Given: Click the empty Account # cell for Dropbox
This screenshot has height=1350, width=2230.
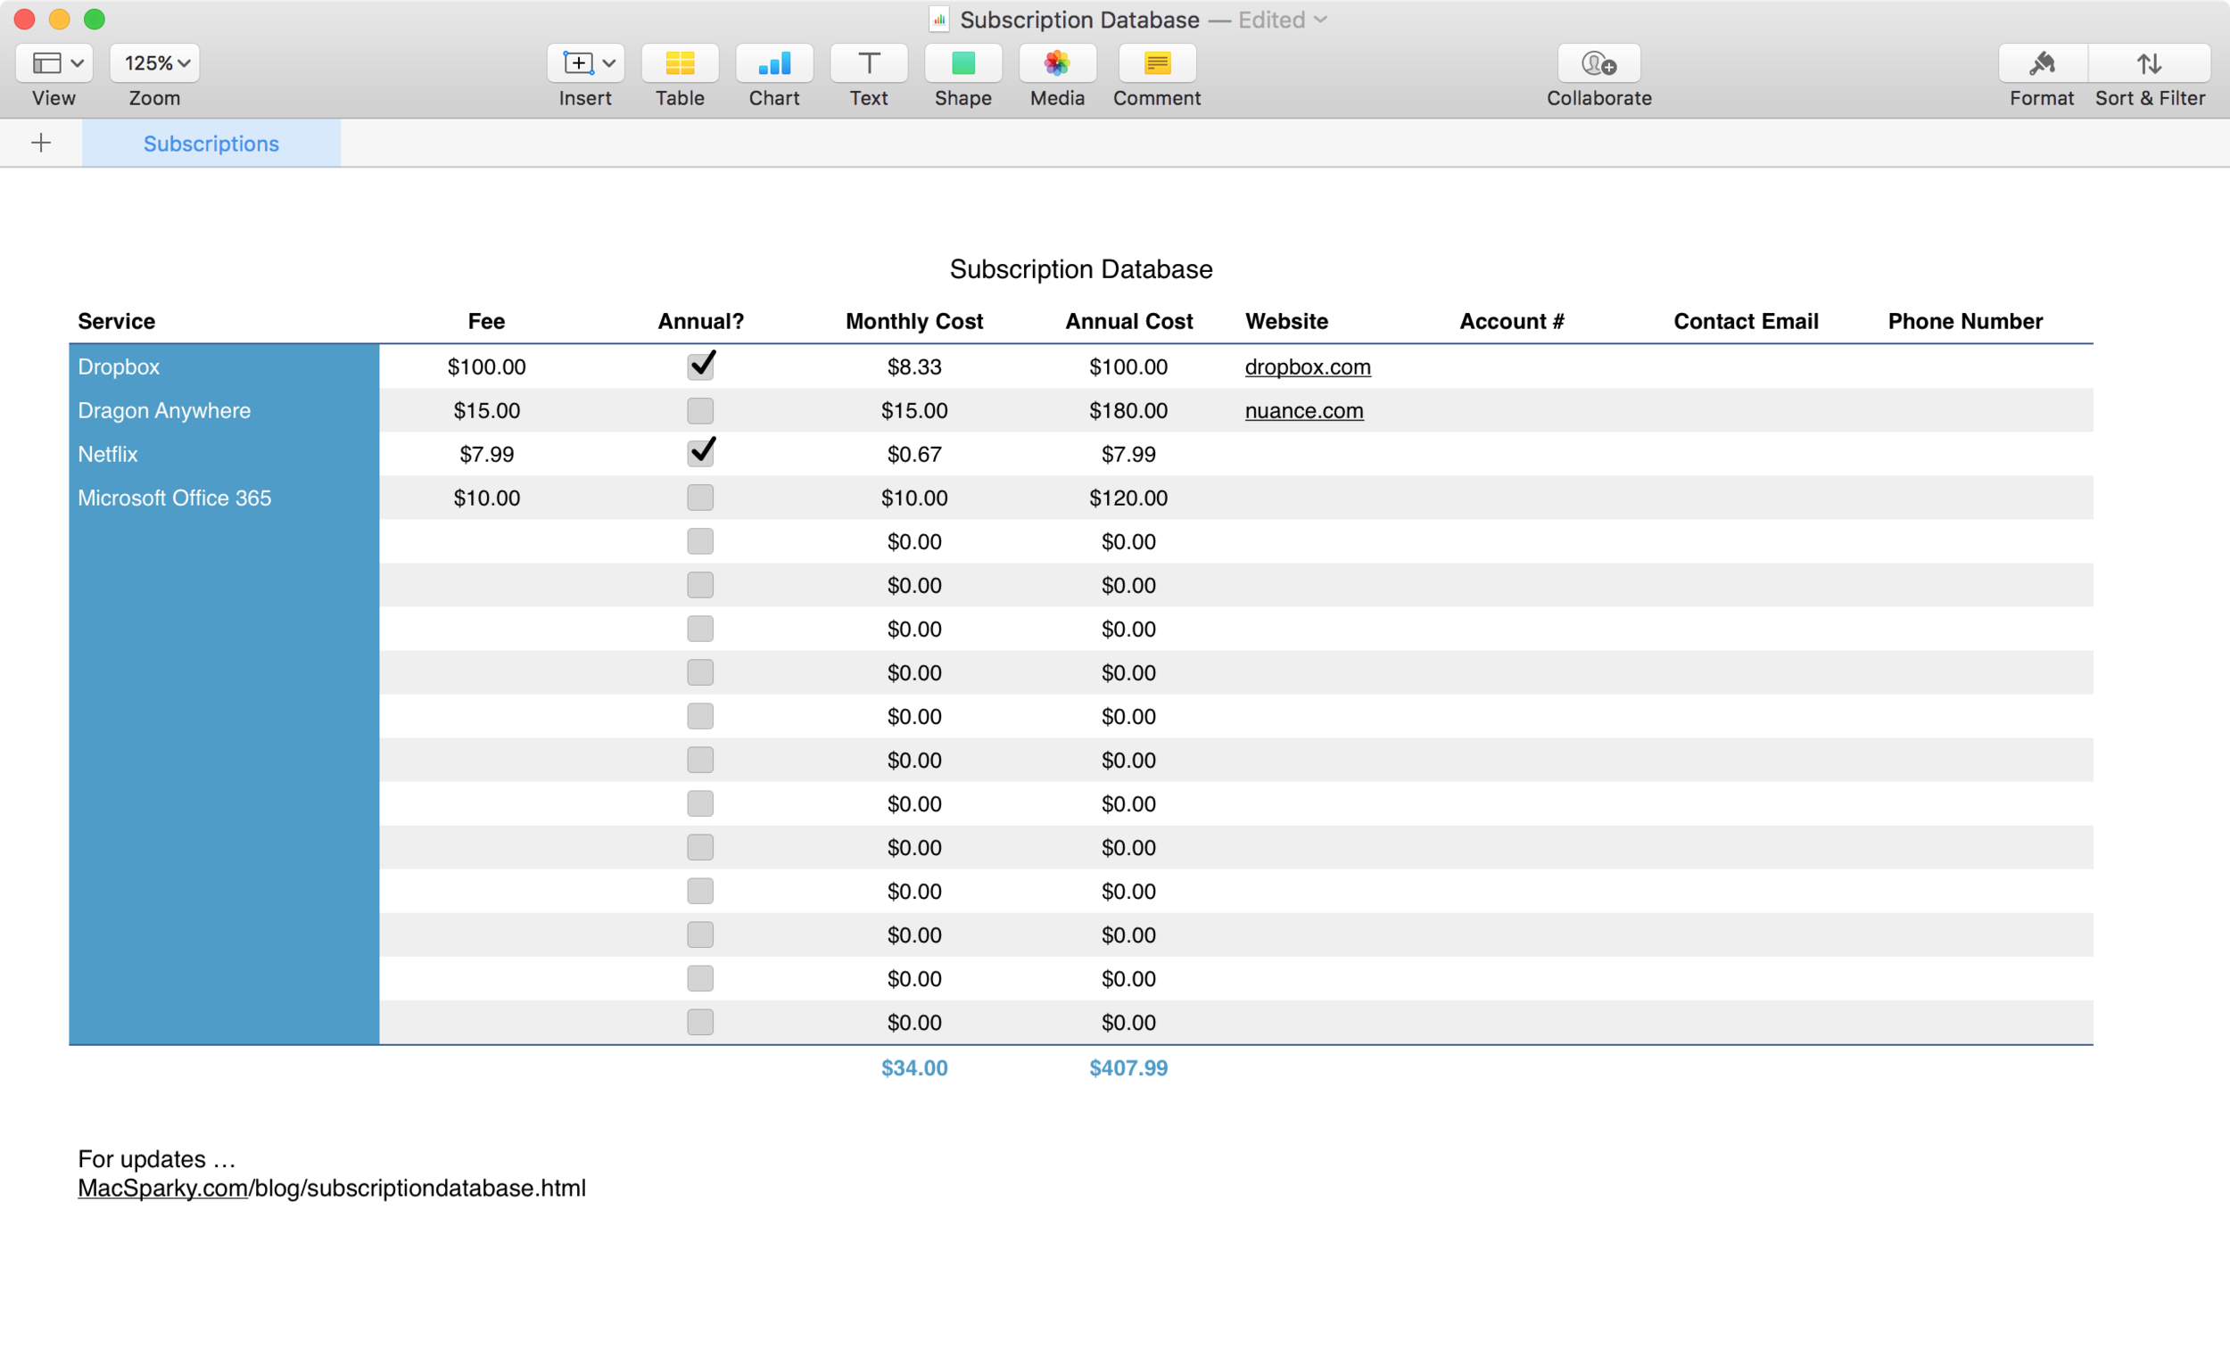Looking at the screenshot, I should click(x=1557, y=366).
